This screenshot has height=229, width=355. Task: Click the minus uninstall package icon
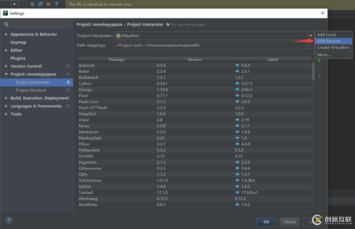pyautogui.click(x=319, y=69)
